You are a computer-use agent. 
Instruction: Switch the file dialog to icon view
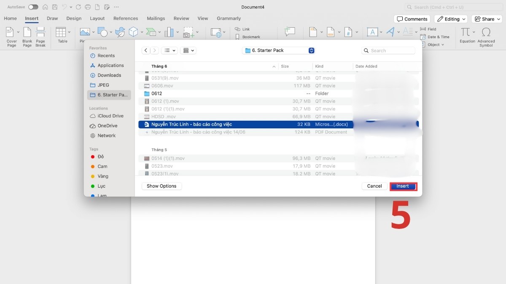[187, 50]
